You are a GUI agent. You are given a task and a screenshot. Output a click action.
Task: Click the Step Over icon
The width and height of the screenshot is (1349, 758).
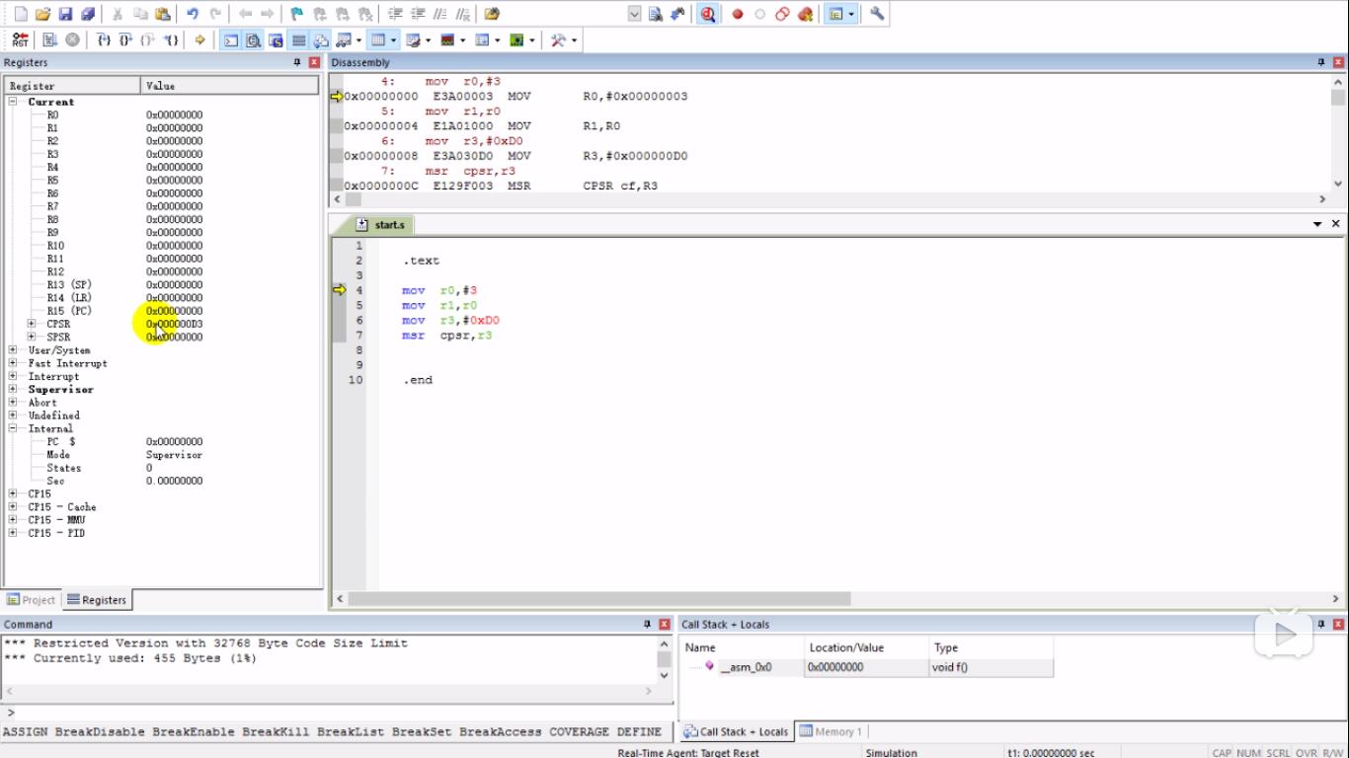coord(125,40)
